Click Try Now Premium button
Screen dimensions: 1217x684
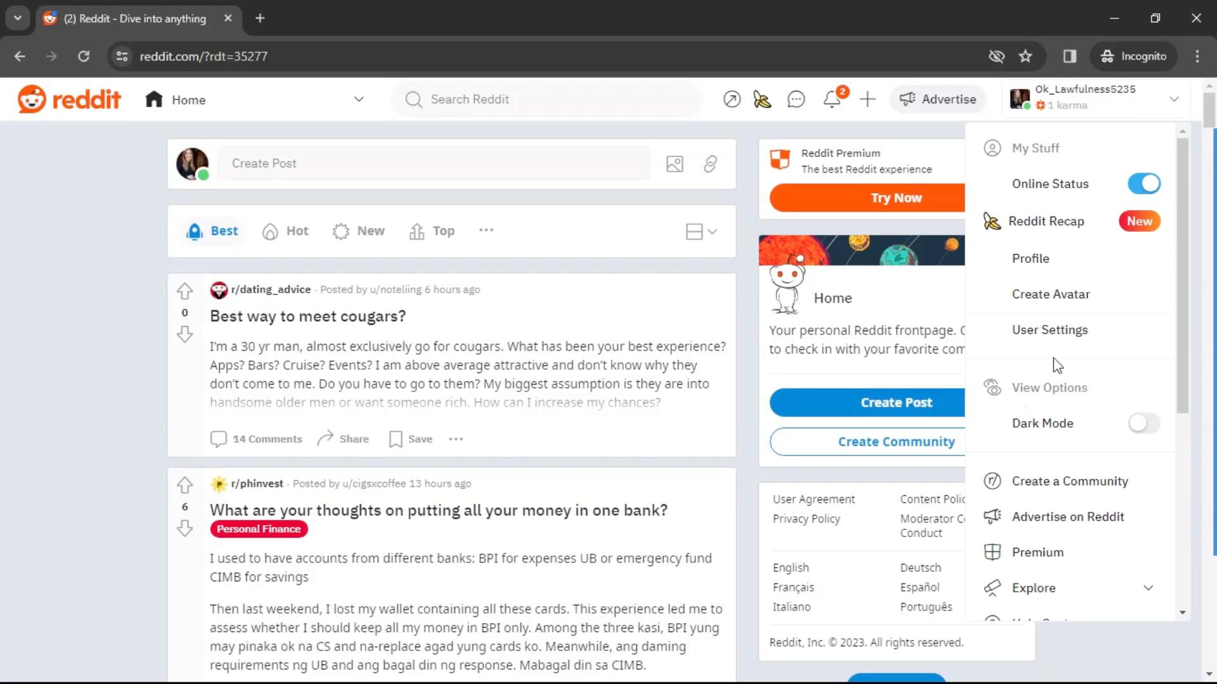coord(896,198)
